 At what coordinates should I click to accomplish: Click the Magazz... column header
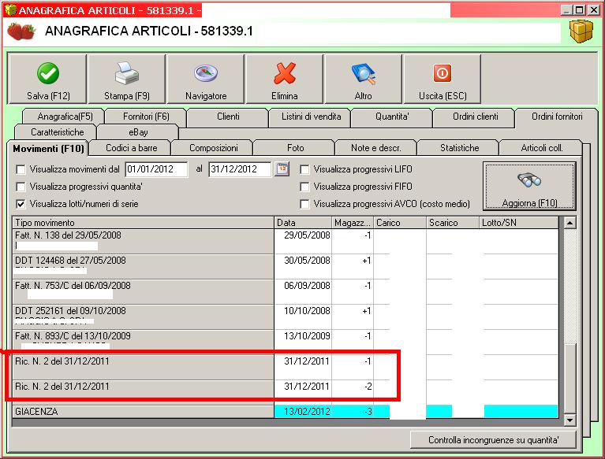(x=353, y=223)
